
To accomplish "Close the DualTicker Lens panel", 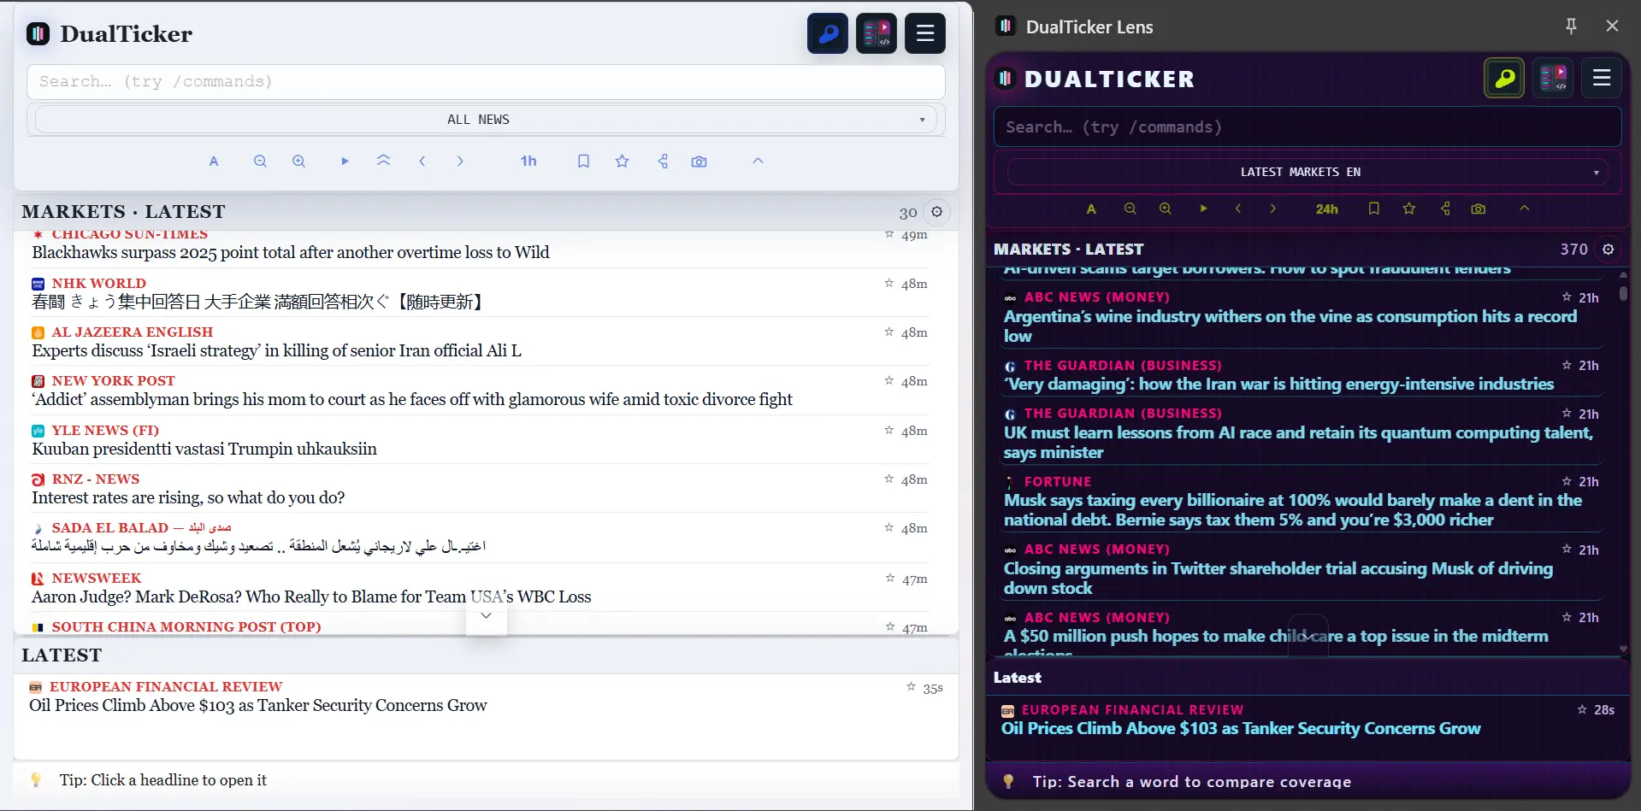I will pyautogui.click(x=1612, y=26).
